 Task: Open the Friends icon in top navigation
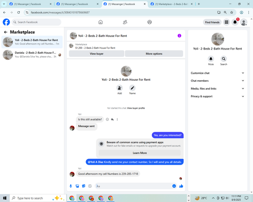tap(125, 22)
